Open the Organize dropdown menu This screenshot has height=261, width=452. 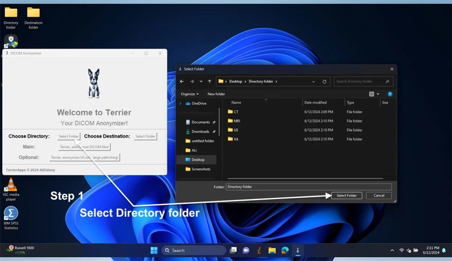tap(189, 94)
